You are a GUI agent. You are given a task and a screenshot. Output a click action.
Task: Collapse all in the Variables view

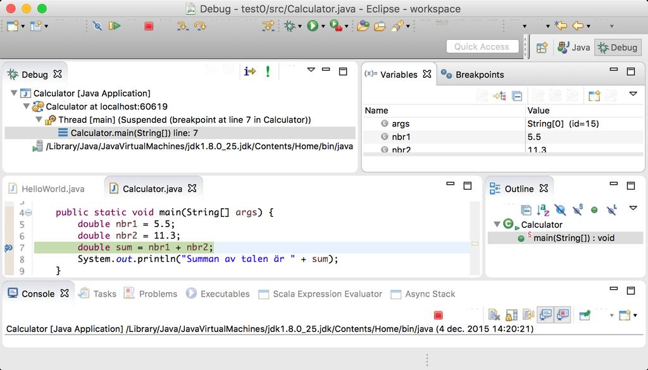(x=517, y=96)
